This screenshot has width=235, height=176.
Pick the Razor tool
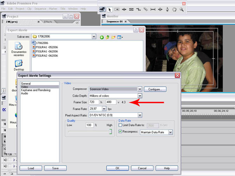coord(145,10)
